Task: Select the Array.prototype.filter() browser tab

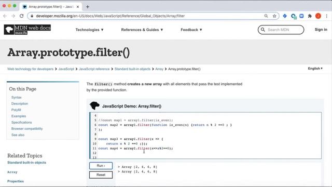Action: point(51,7)
